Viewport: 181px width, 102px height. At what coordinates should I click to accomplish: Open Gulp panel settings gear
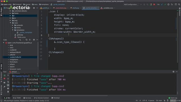coord(34,40)
